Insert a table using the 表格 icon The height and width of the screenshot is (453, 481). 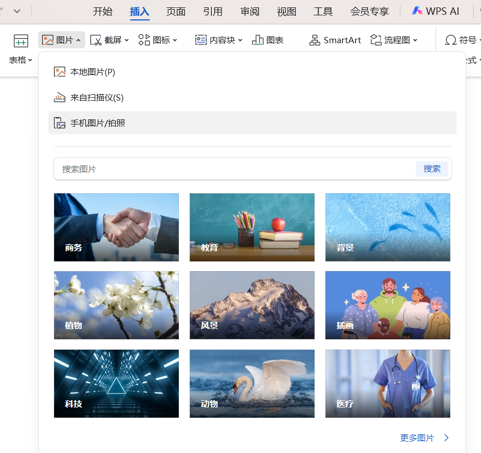20,40
